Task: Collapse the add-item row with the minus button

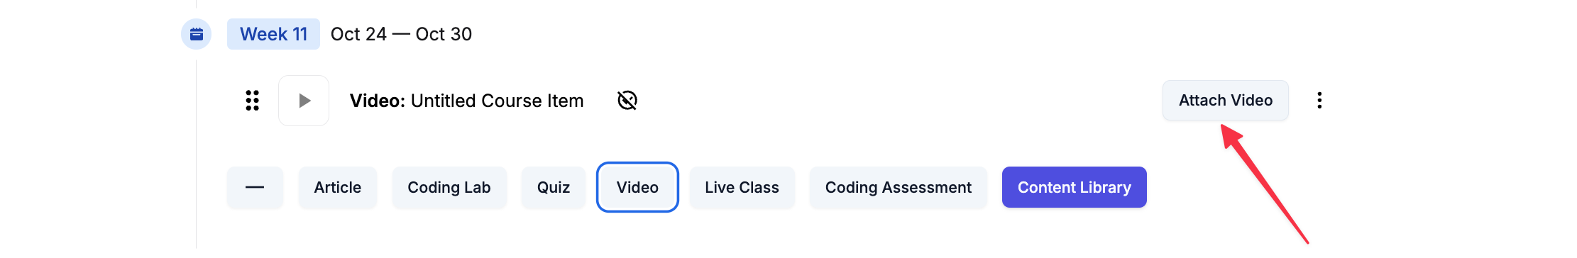Action: pos(255,187)
